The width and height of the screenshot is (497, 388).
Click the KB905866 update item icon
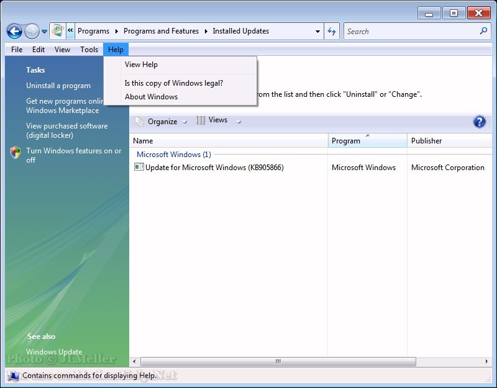(139, 168)
